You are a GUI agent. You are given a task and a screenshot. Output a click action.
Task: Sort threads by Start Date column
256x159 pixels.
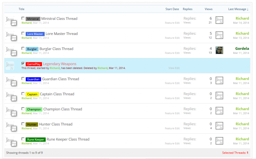(x=172, y=9)
